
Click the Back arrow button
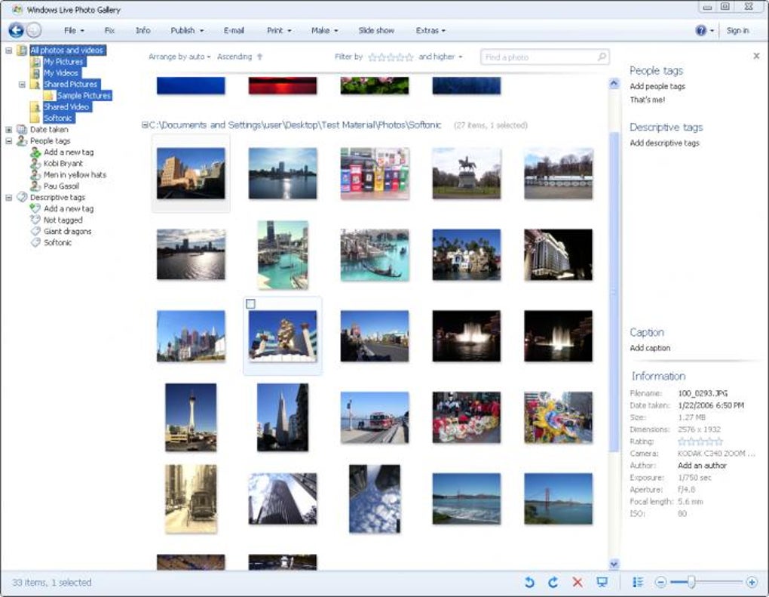pyautogui.click(x=16, y=30)
